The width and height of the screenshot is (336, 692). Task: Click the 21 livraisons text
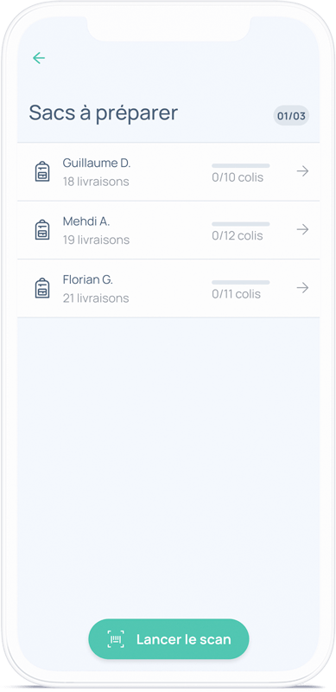click(96, 298)
